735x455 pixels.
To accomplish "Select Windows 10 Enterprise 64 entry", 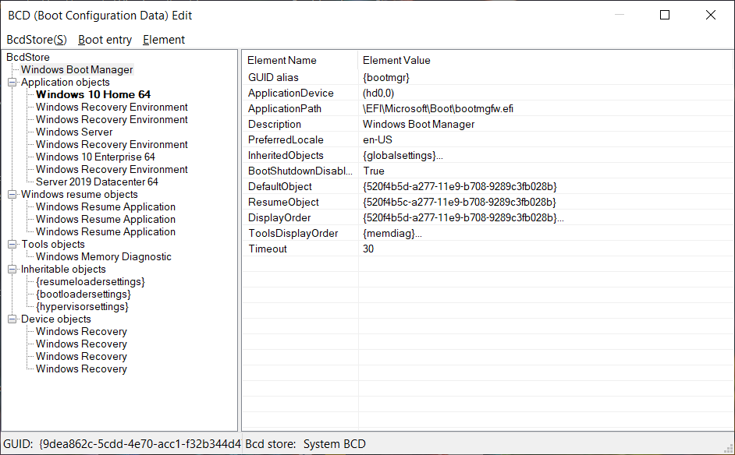I will pyautogui.click(x=95, y=157).
